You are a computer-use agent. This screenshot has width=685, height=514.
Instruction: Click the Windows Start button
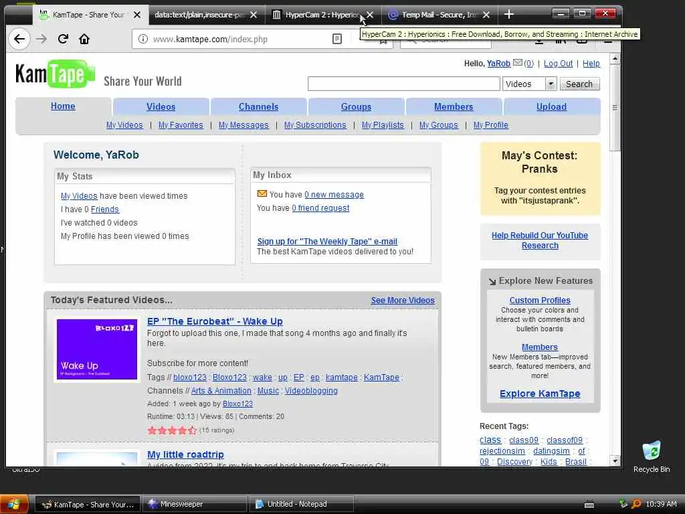coord(14,504)
